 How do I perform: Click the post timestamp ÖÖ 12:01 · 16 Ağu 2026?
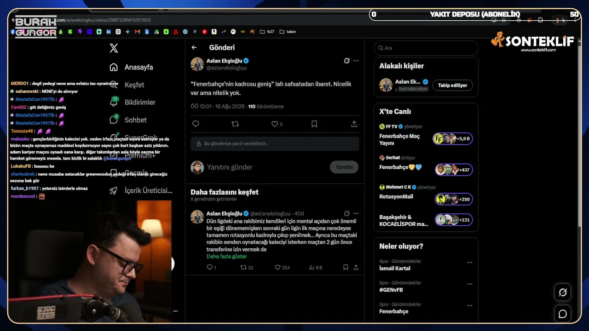218,107
